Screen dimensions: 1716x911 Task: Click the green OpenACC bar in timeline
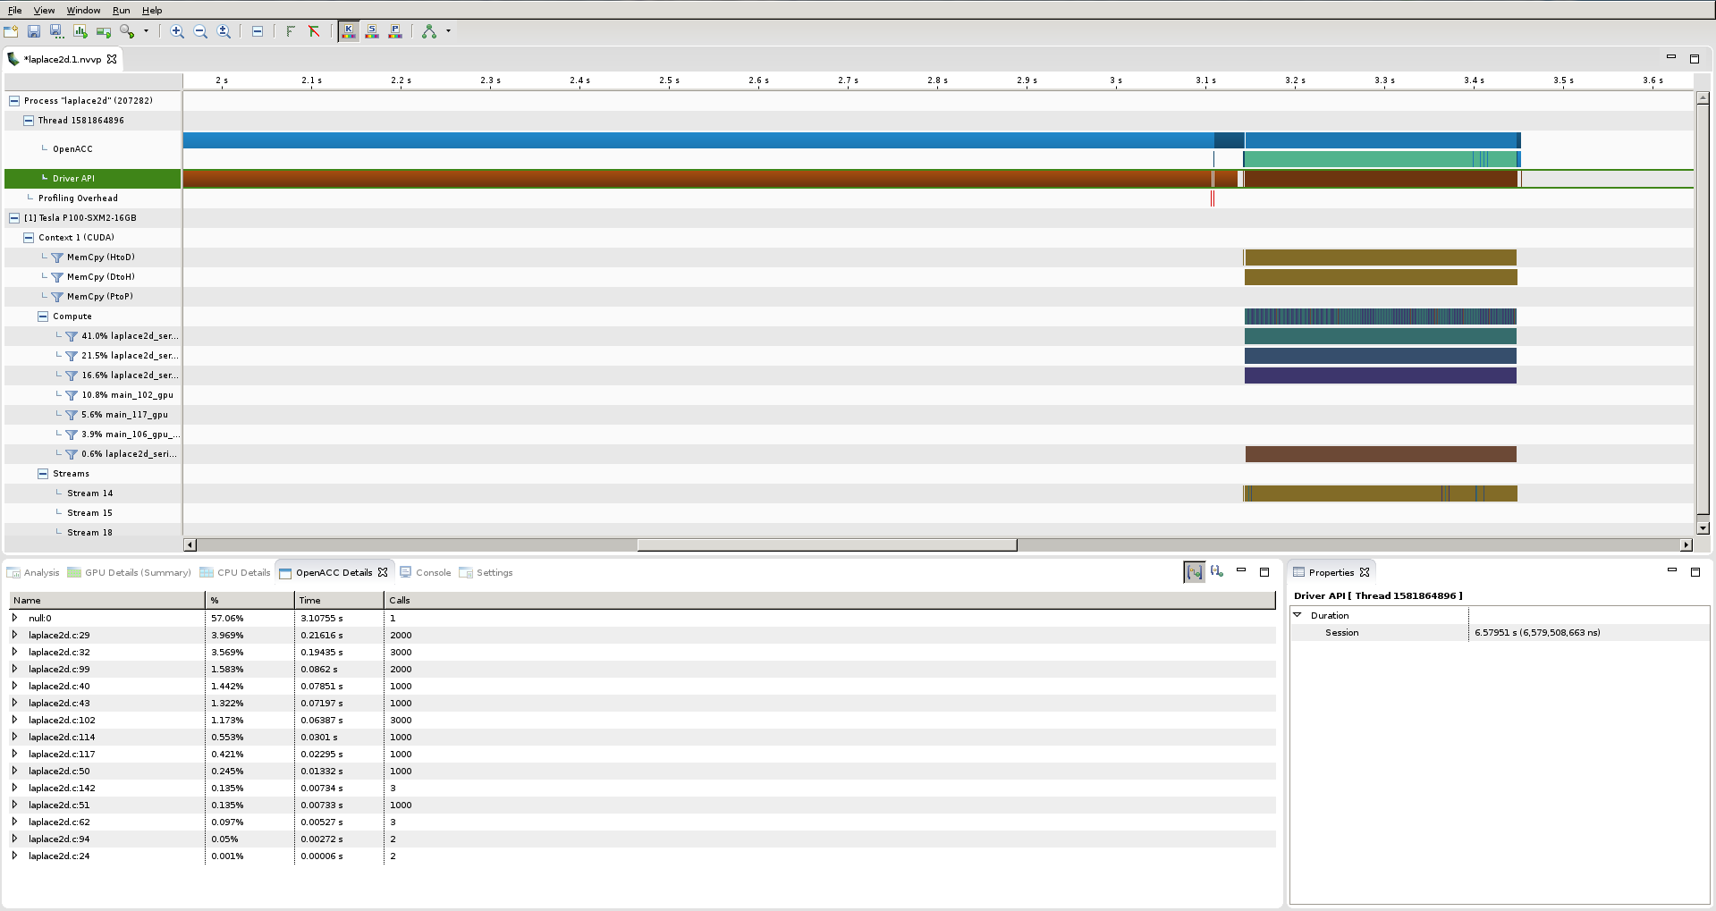pyautogui.click(x=1359, y=160)
